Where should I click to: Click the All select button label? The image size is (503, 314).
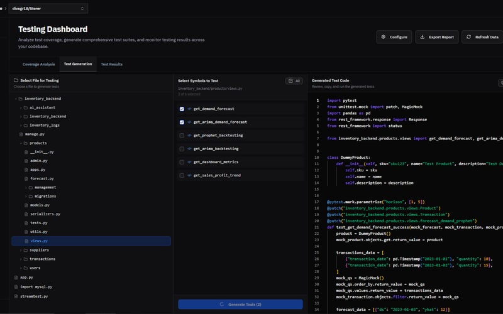297,81
